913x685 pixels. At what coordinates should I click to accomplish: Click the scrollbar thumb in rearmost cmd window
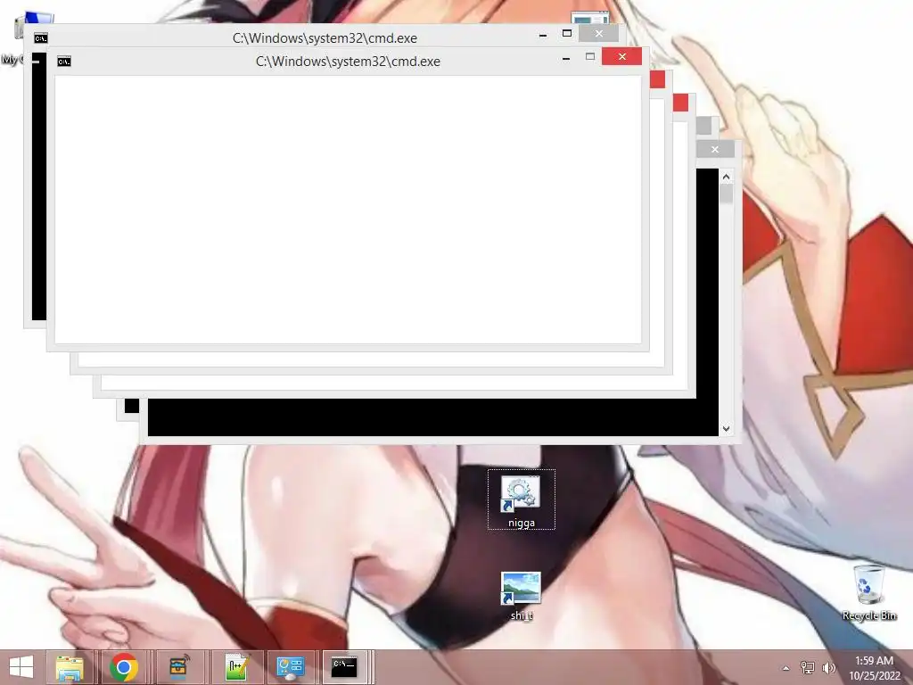click(x=726, y=194)
